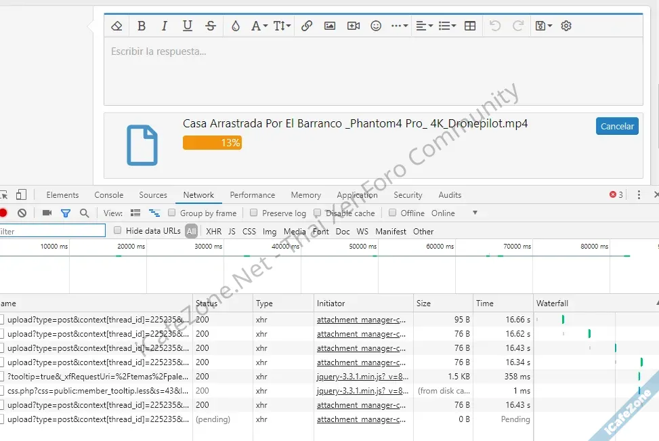This screenshot has width=659, height=441.
Task: Expand the text alignment dropdown
Action: [424, 26]
